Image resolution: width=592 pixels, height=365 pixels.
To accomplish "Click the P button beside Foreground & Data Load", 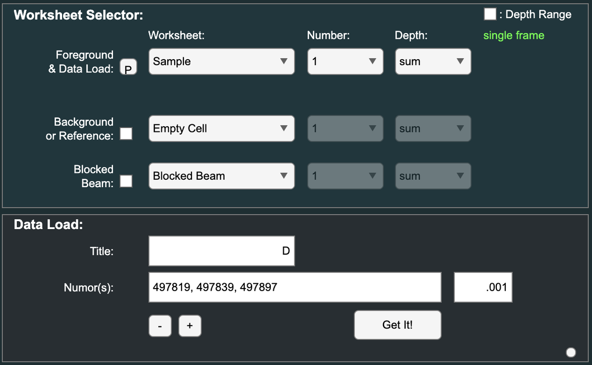I will coord(128,67).
